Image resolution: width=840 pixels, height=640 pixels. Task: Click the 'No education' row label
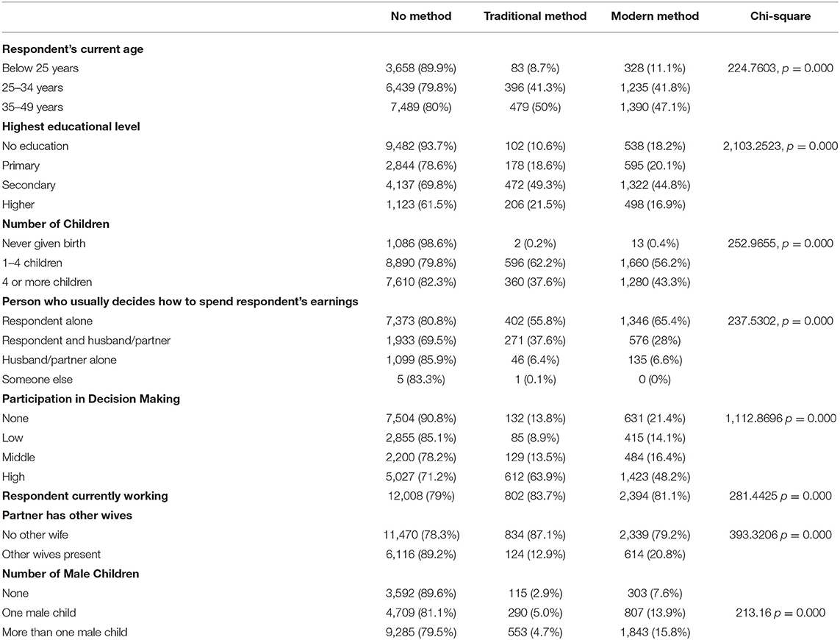click(x=35, y=146)
